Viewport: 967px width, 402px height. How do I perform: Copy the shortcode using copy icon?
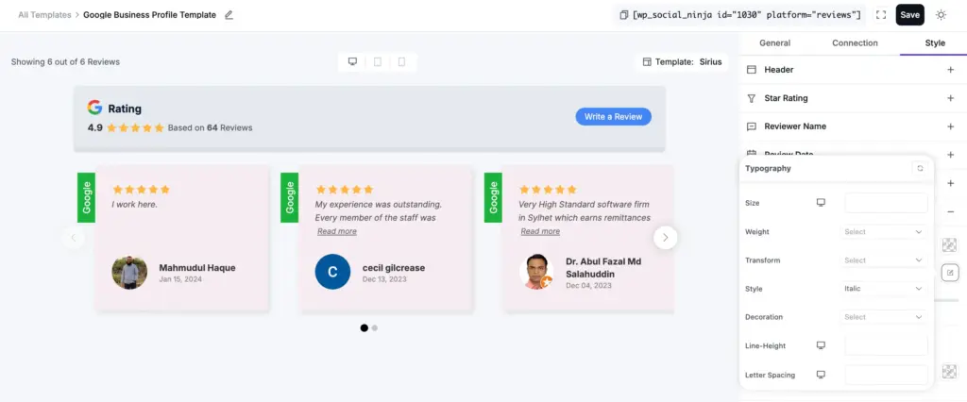(624, 15)
